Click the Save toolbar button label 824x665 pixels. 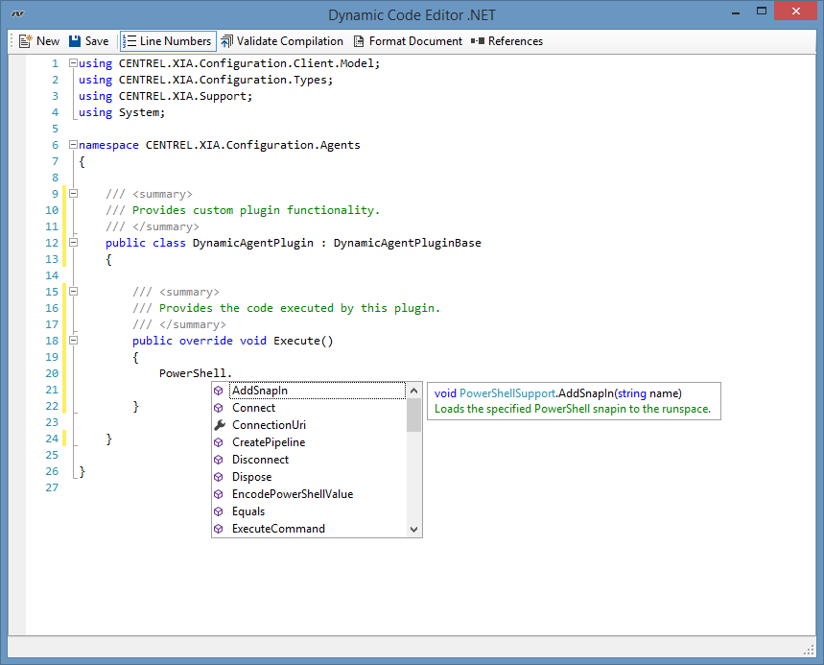[97, 41]
